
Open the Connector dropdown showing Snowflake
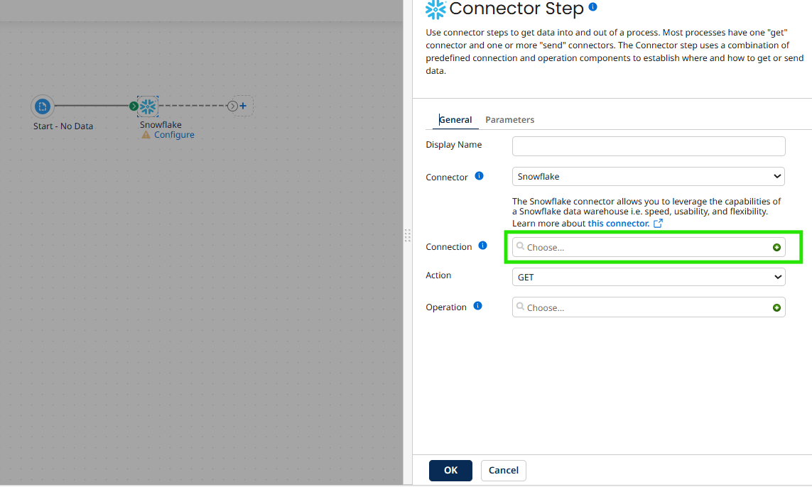coord(649,177)
